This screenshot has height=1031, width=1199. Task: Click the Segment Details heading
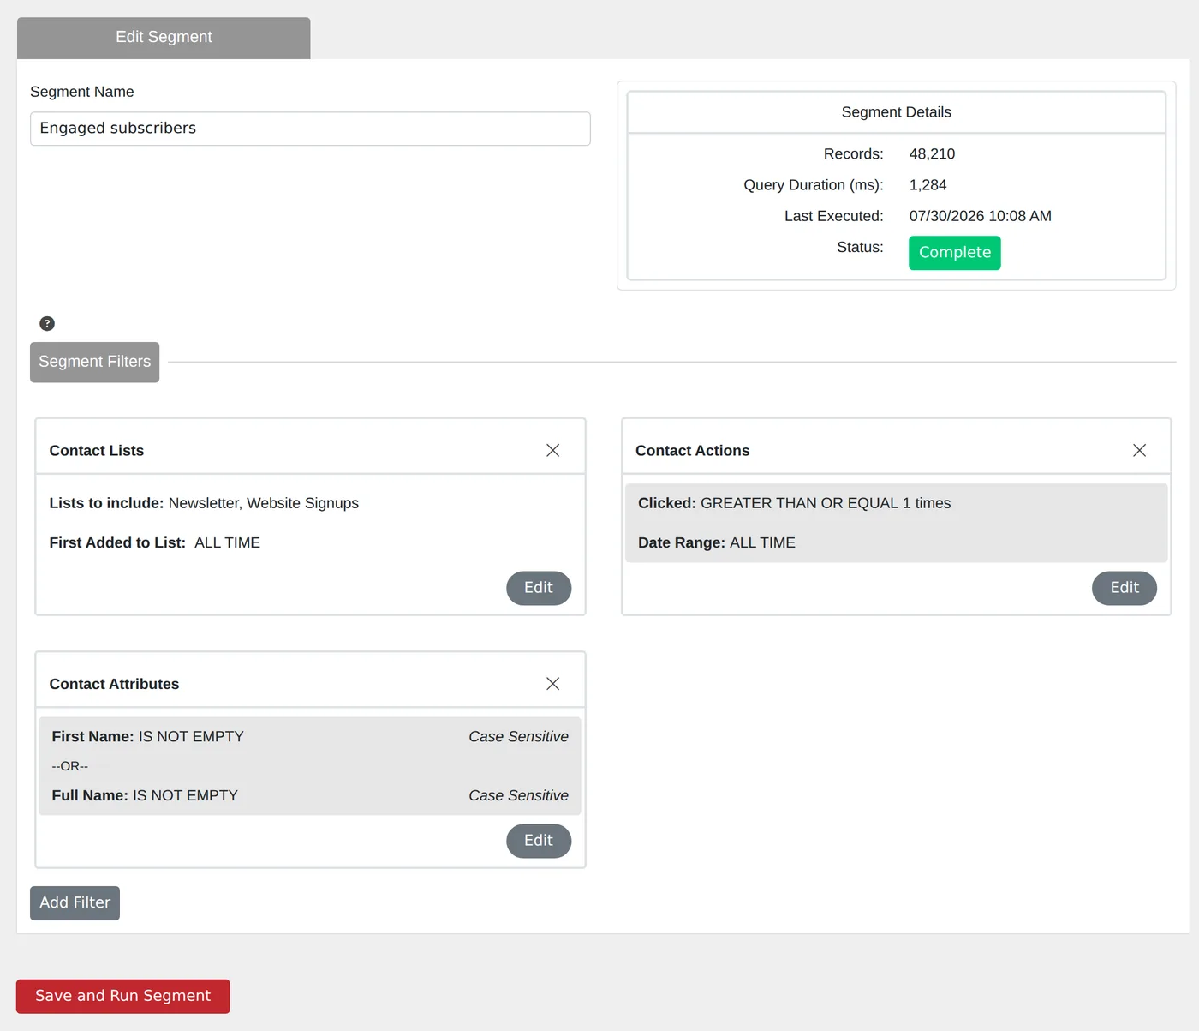[x=896, y=112]
